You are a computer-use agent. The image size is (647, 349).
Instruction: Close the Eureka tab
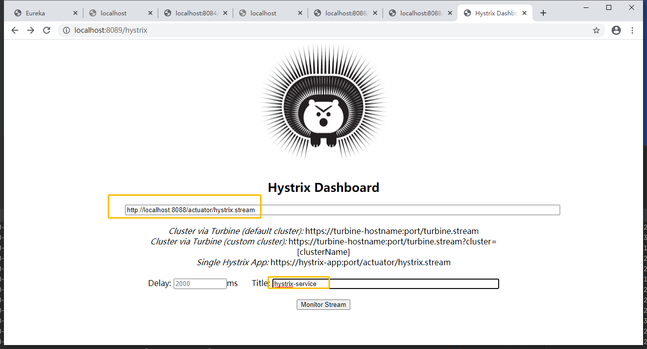click(75, 13)
